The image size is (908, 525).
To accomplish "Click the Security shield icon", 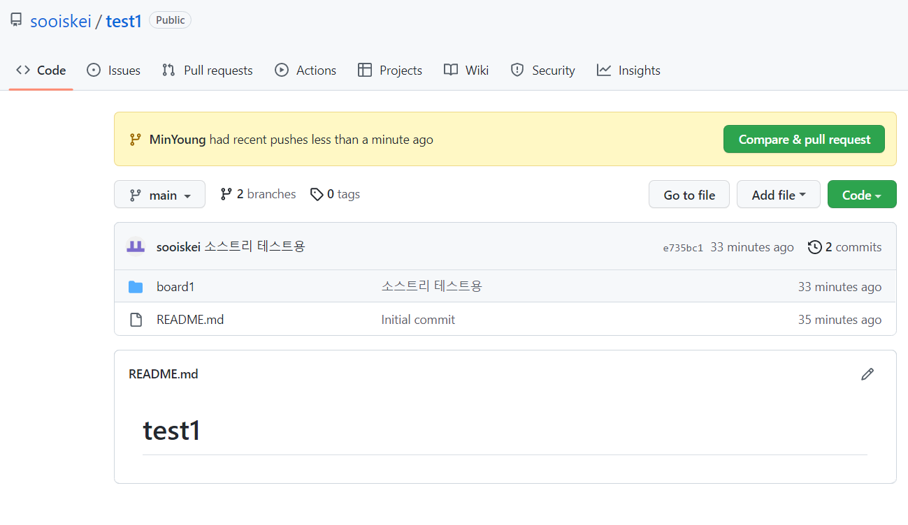I will (x=517, y=70).
